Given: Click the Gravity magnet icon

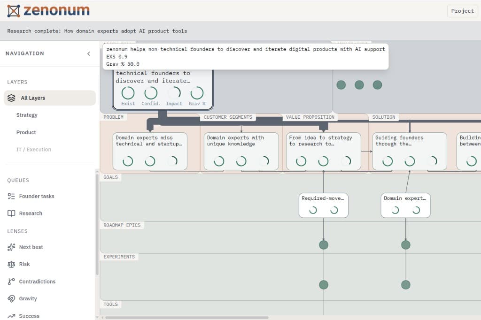Looking at the screenshot, I should pos(11,298).
